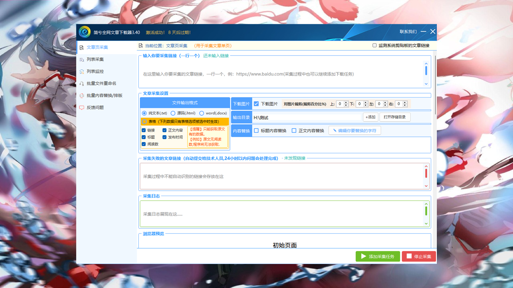Image resolution: width=513 pixels, height=288 pixels.
Task: Open the 列表监控 sidebar page
Action: tap(106, 71)
